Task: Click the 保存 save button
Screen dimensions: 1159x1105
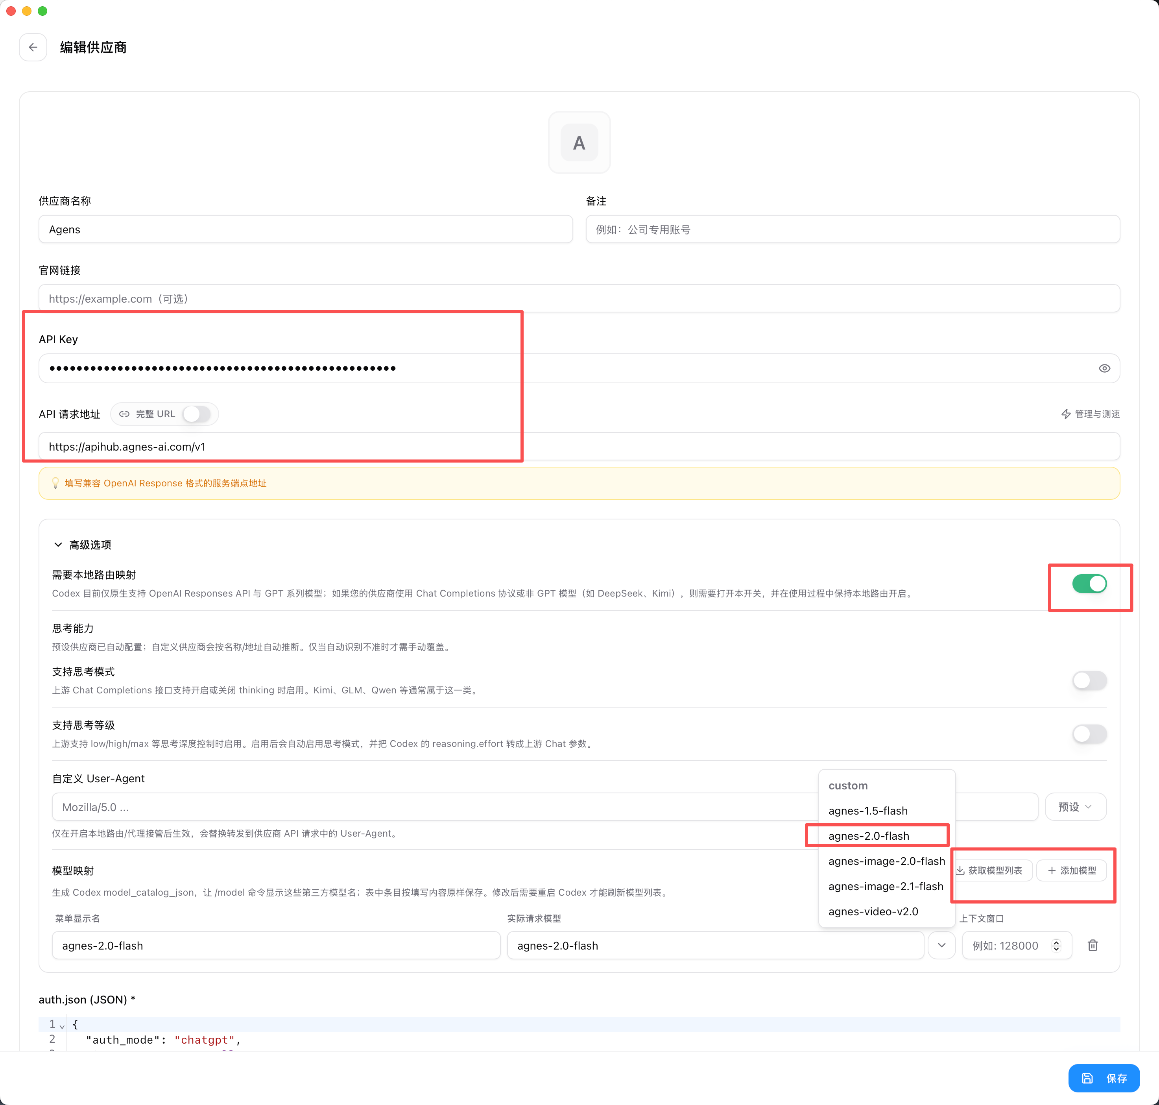Action: coord(1104,1079)
